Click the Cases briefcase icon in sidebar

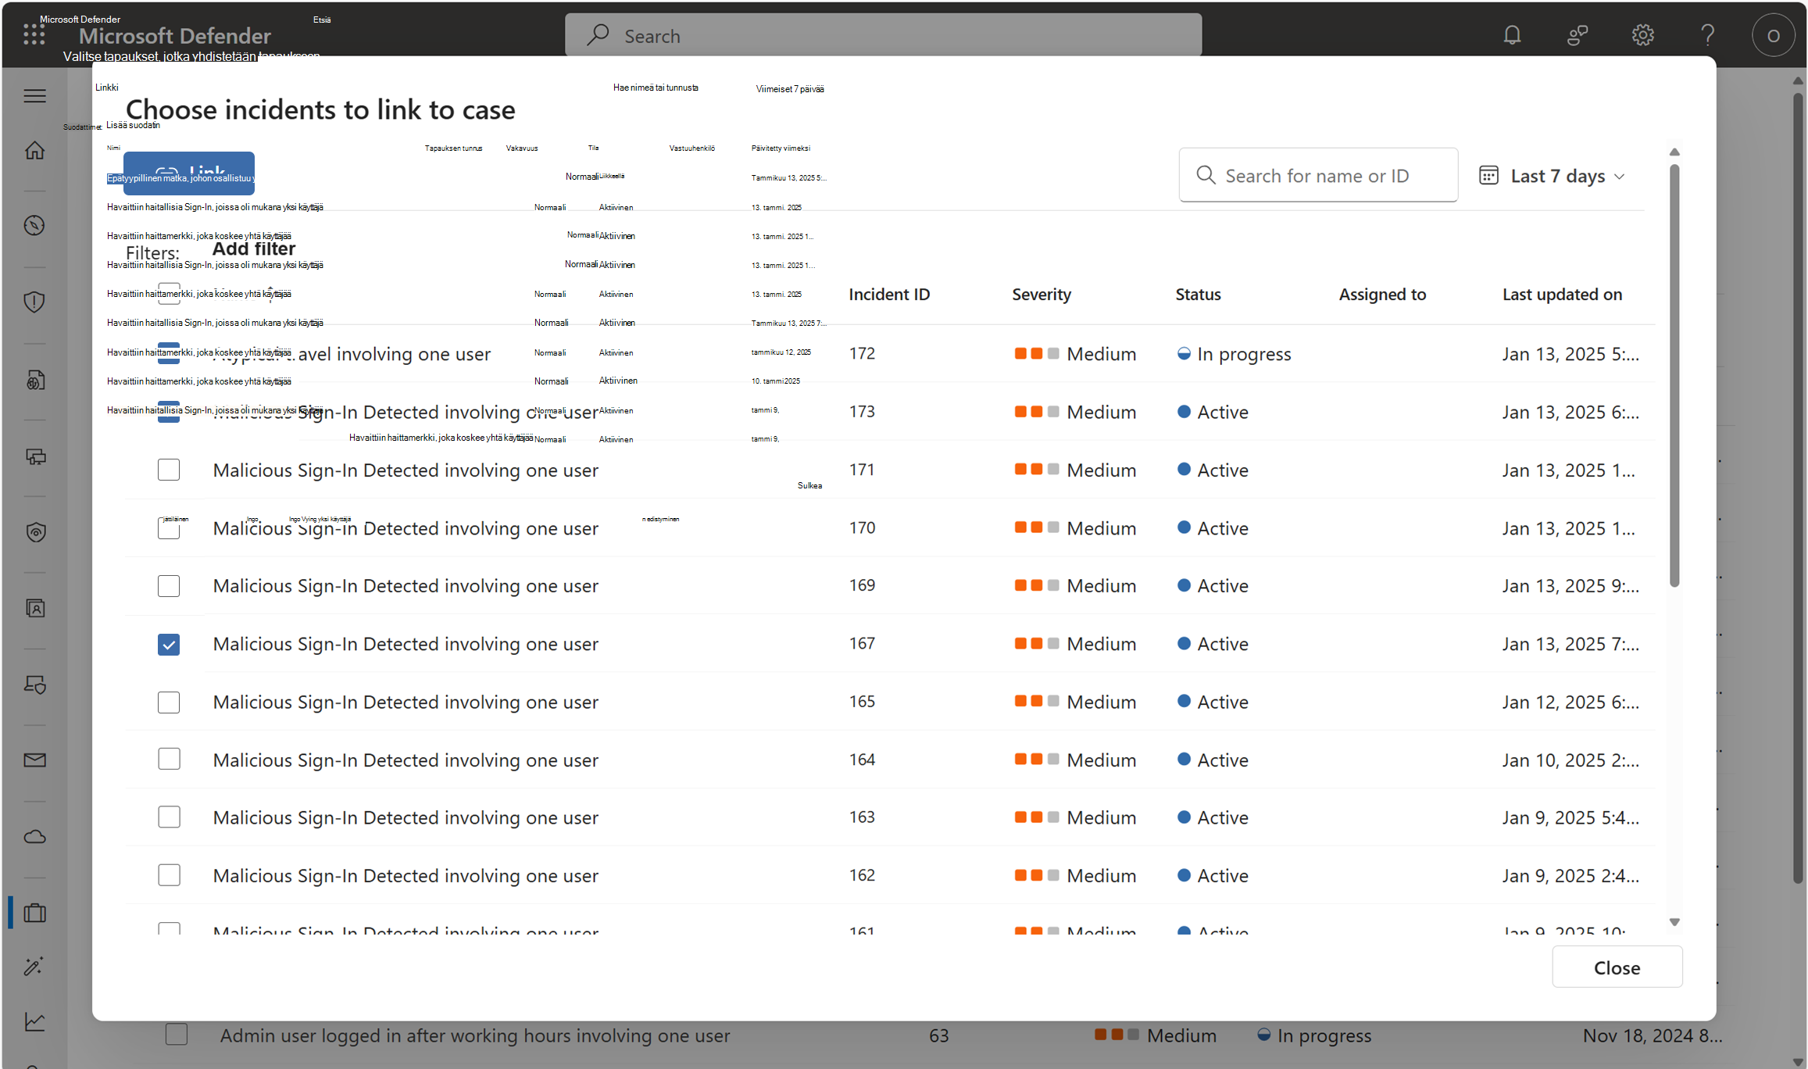[x=35, y=913]
